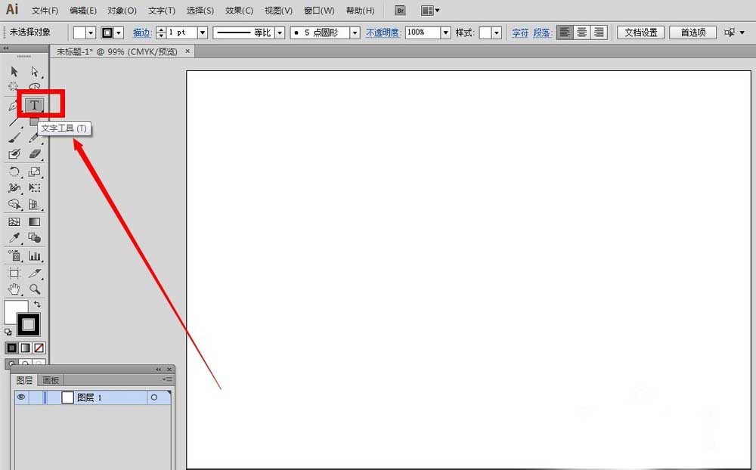Screen dimensions: 756x470
Task: Switch to 画板 tab in panel
Action: [x=51, y=380]
